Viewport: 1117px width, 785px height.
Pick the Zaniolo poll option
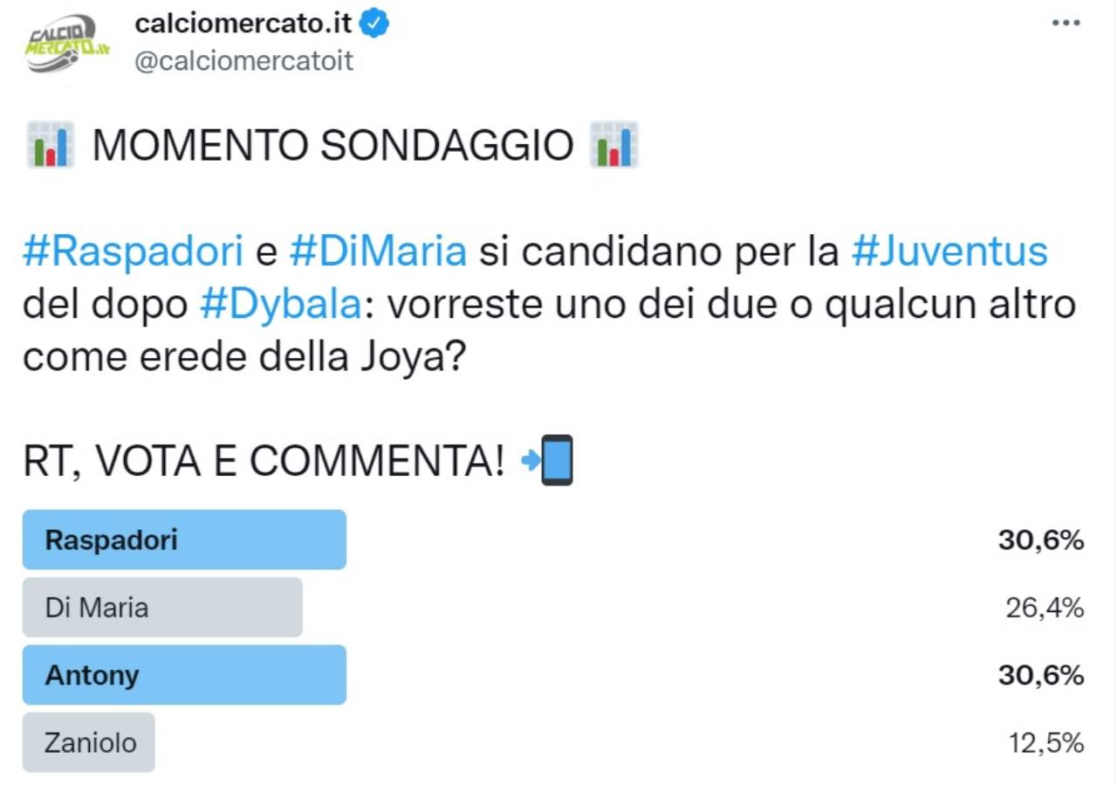pyautogui.click(x=89, y=742)
